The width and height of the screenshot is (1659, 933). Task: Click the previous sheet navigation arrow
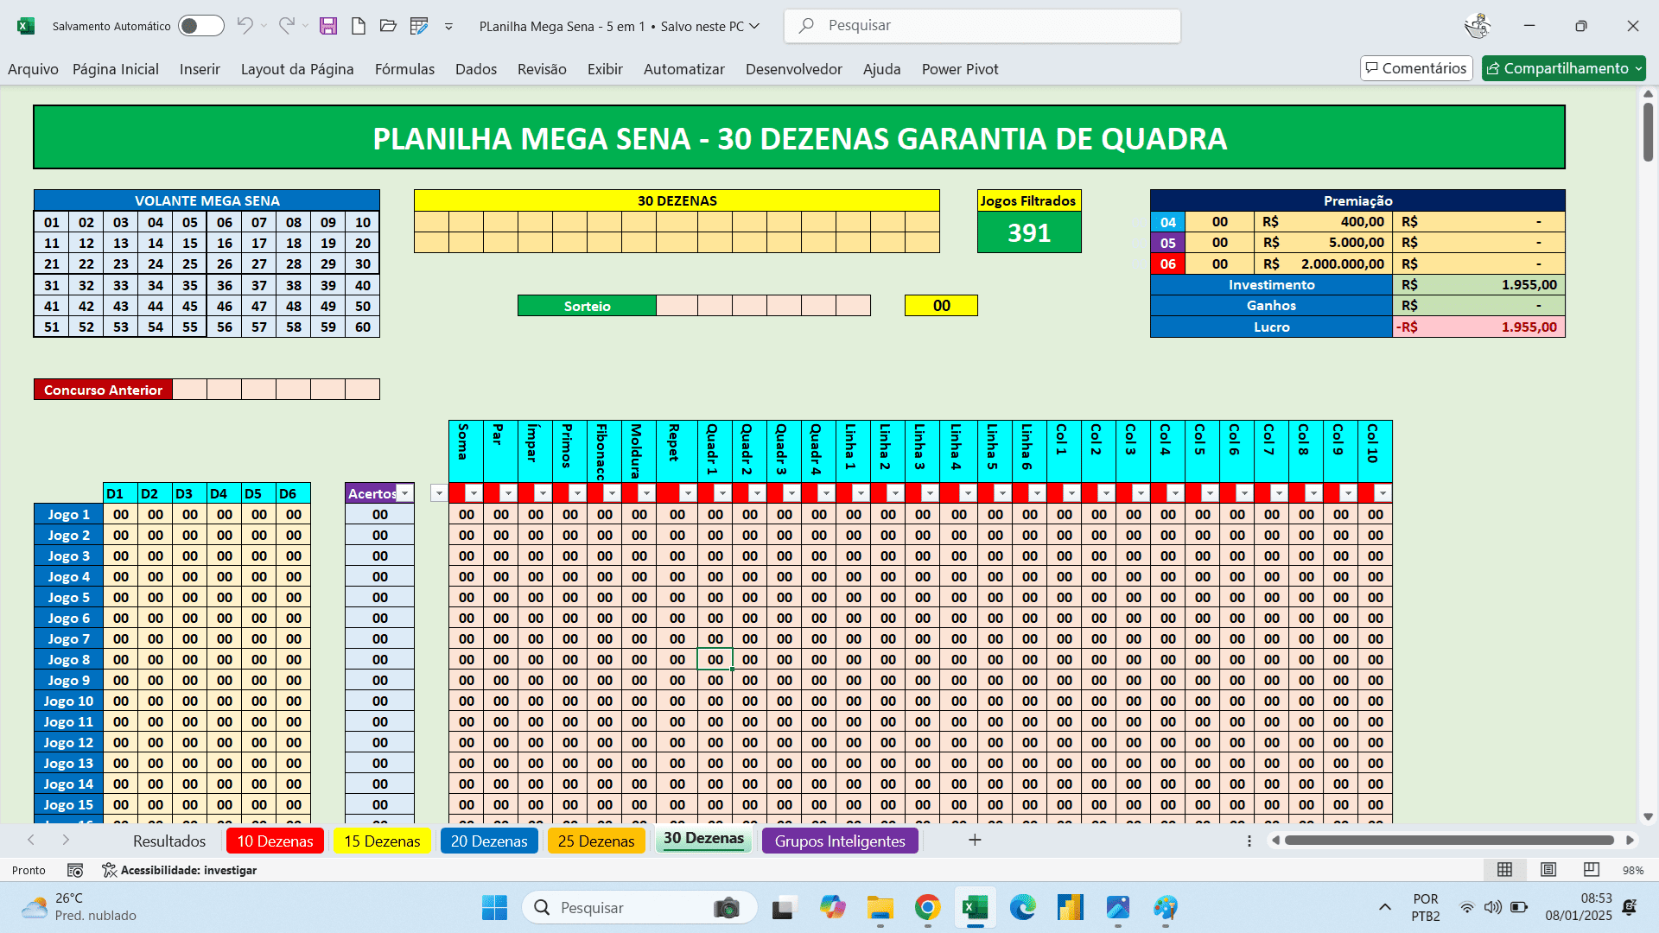tap(31, 840)
